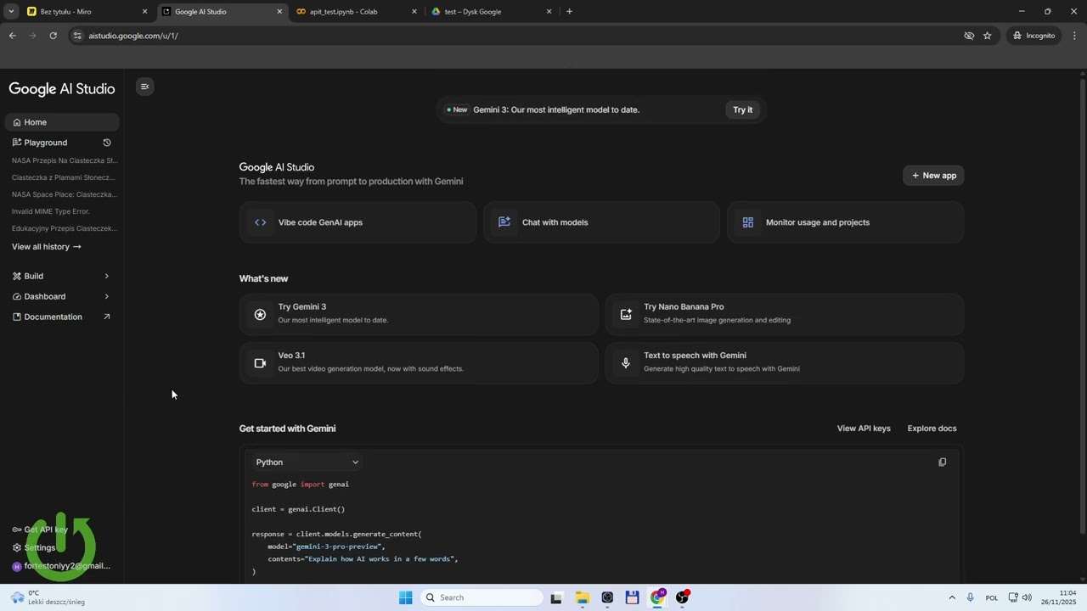1087x611 pixels.
Task: Go to Home in the sidebar
Action: [61, 122]
